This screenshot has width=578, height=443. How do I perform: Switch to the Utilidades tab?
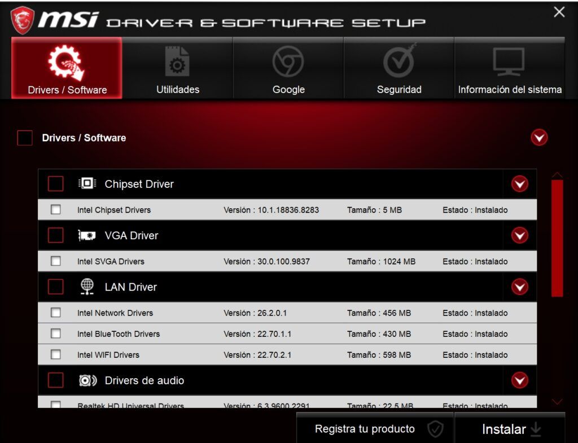(178, 68)
